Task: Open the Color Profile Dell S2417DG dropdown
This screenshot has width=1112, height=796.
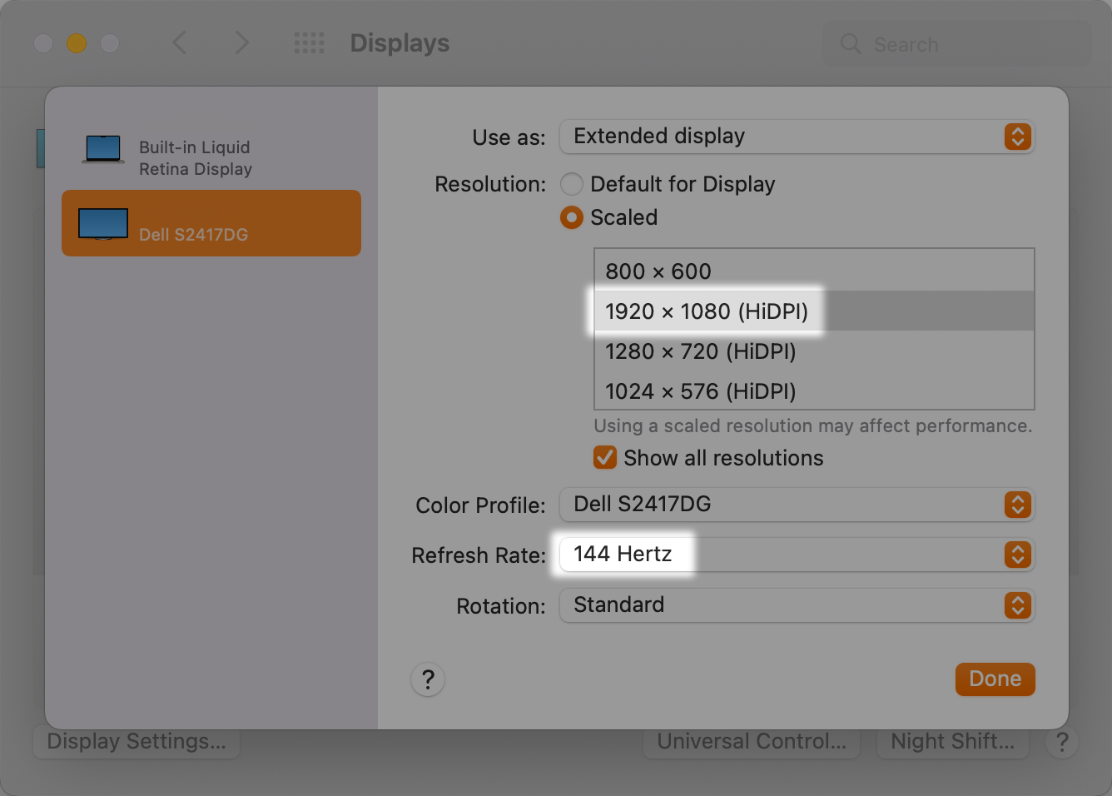Action: pyautogui.click(x=797, y=505)
